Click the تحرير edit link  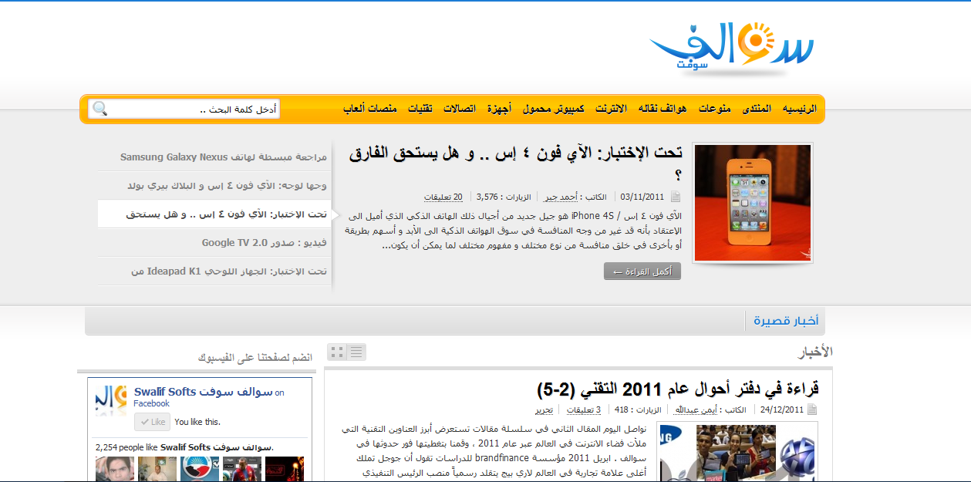point(545,410)
